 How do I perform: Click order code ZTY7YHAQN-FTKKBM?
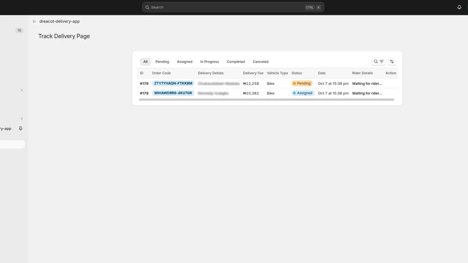[x=173, y=84]
